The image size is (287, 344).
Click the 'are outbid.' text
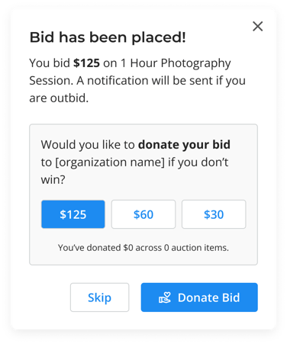(59, 98)
